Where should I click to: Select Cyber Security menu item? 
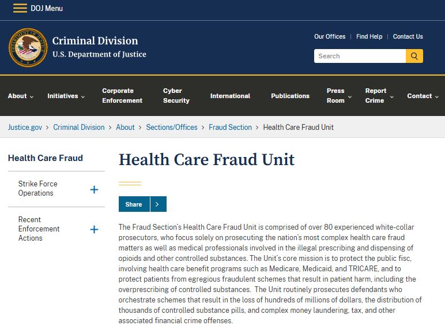(x=176, y=96)
